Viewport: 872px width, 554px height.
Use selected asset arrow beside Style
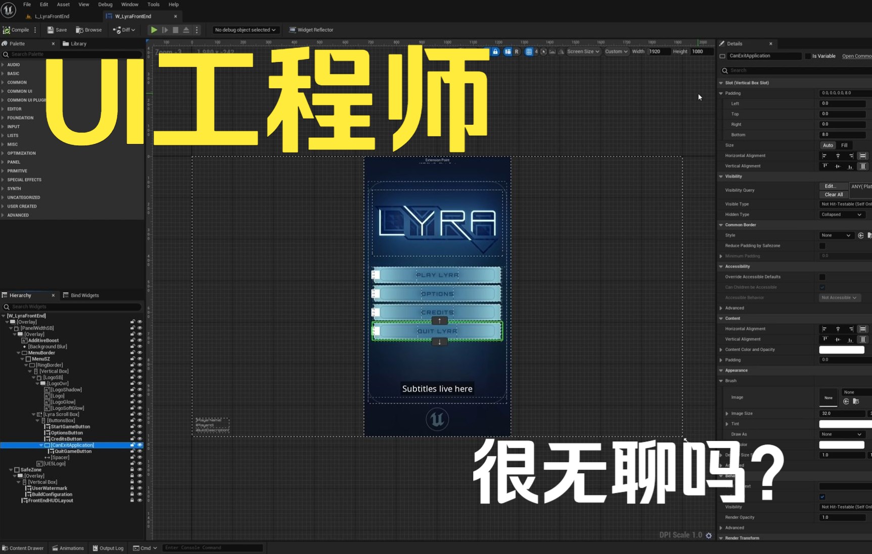(861, 235)
